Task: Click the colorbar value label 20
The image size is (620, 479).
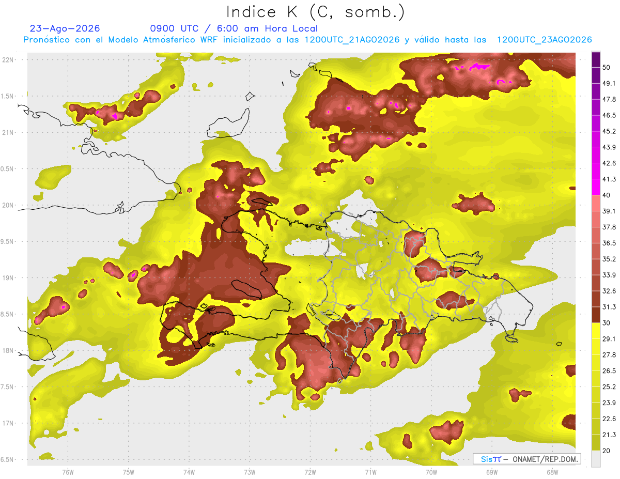Action: [x=607, y=451]
